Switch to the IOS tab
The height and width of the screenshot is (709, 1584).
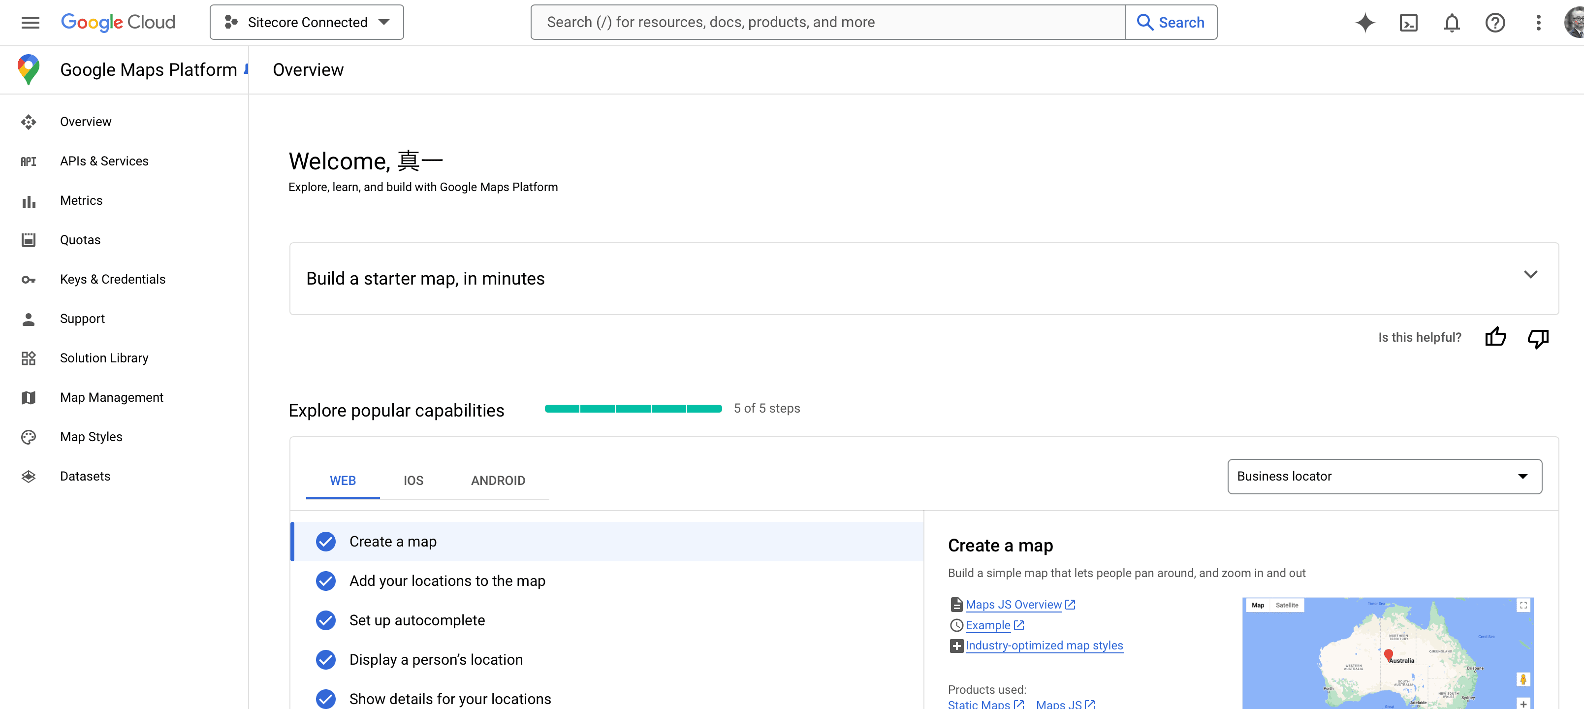[x=413, y=480]
